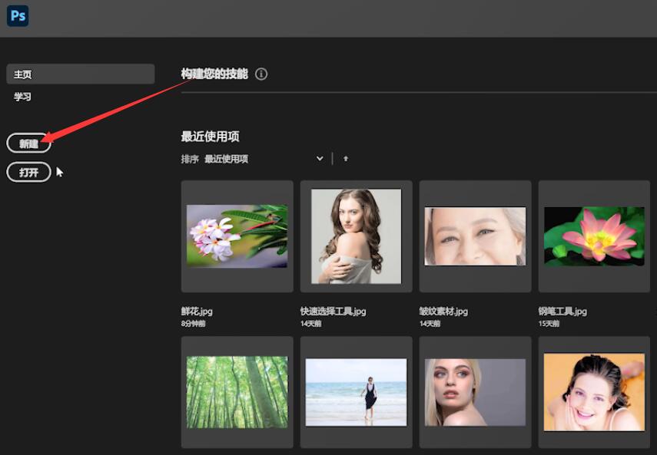Screen dimensions: 657x455
Task: Click the 鲜花.jpg file name
Action: tap(197, 312)
